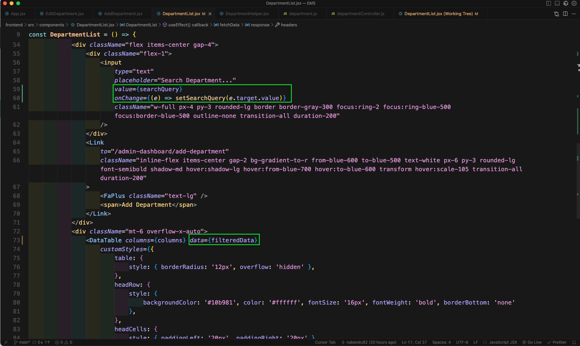Open the remote window indicator in status bar

click(x=6, y=342)
